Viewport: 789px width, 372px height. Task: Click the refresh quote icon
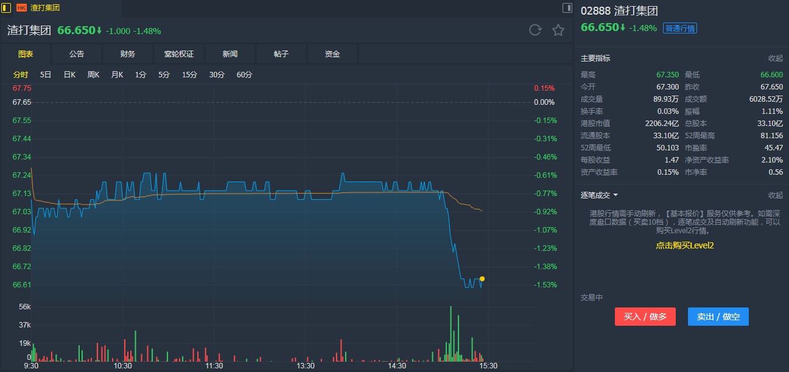click(x=535, y=30)
